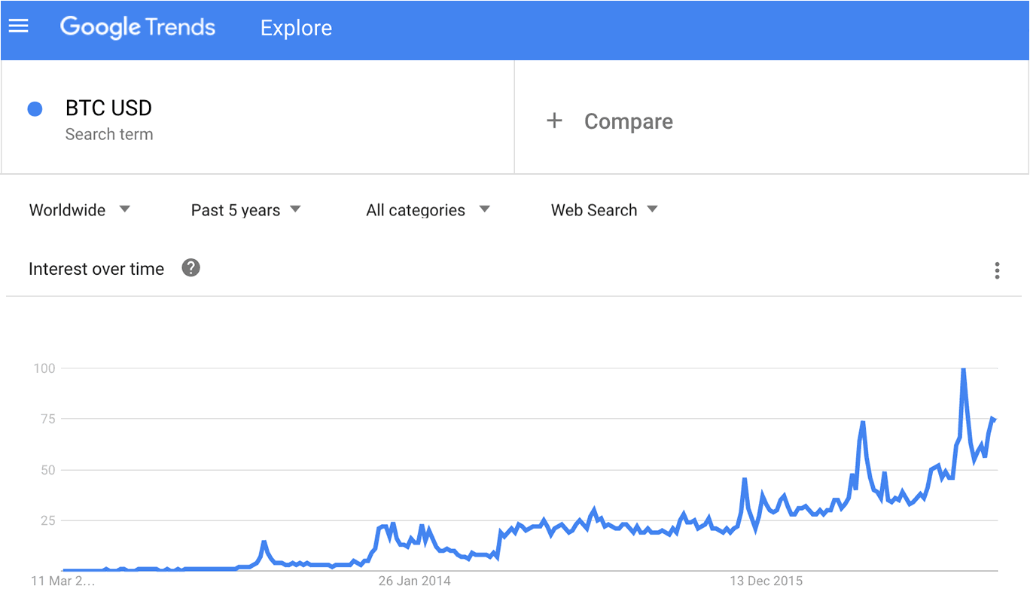Open the three-dot chart options menu
The image size is (1030, 604).
click(997, 270)
